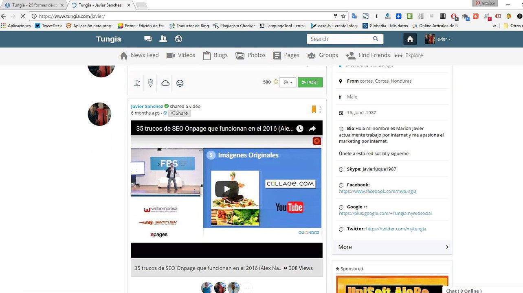Open the Chat 0 Online bar
523x293 pixels.
482,291
